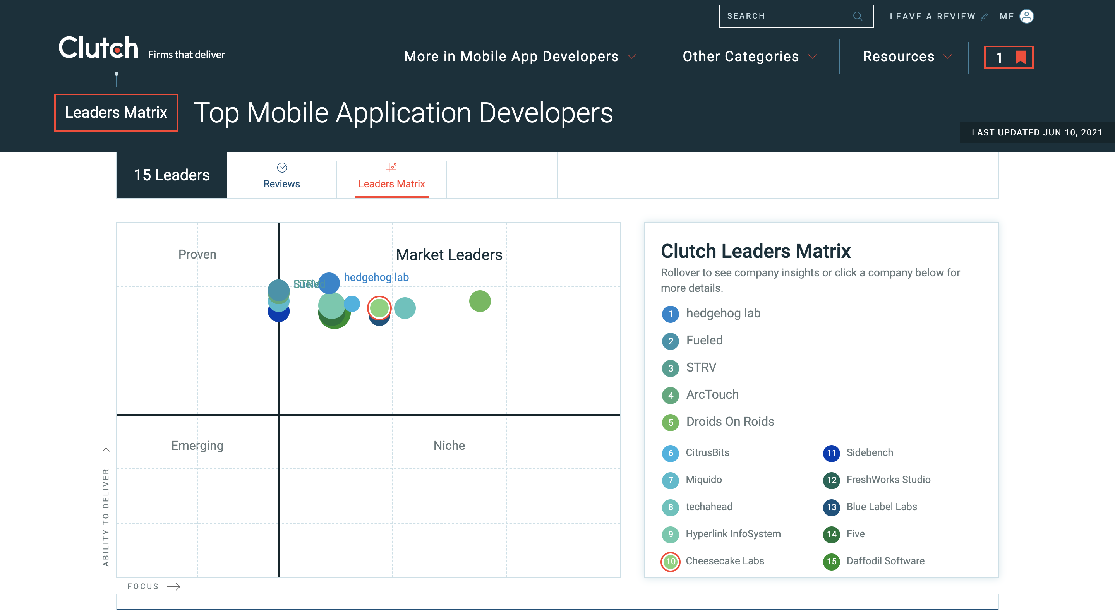
Task: Open the Fueled company link
Action: [x=704, y=341]
